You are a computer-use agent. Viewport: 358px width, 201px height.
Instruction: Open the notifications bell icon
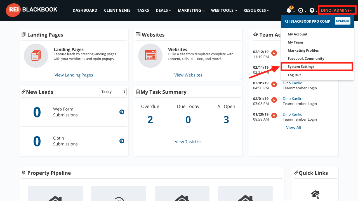pos(289,10)
